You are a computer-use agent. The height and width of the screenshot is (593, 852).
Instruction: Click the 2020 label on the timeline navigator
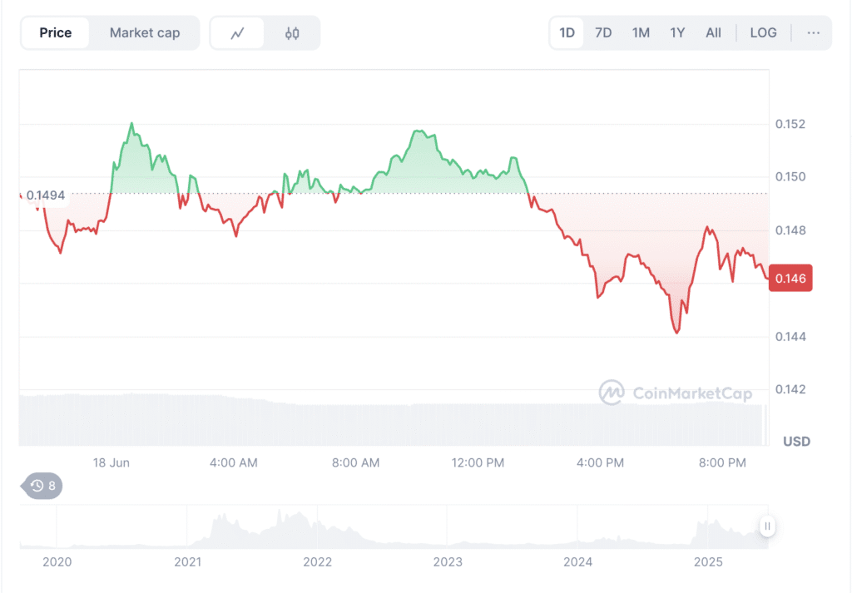57,562
